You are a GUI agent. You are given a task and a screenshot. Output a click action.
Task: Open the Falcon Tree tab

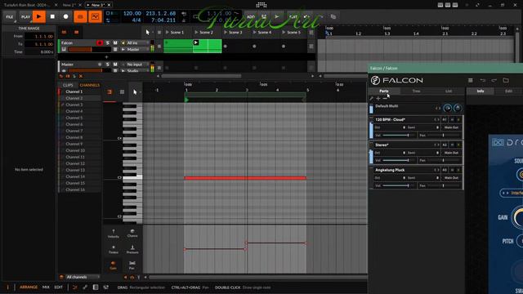416,91
